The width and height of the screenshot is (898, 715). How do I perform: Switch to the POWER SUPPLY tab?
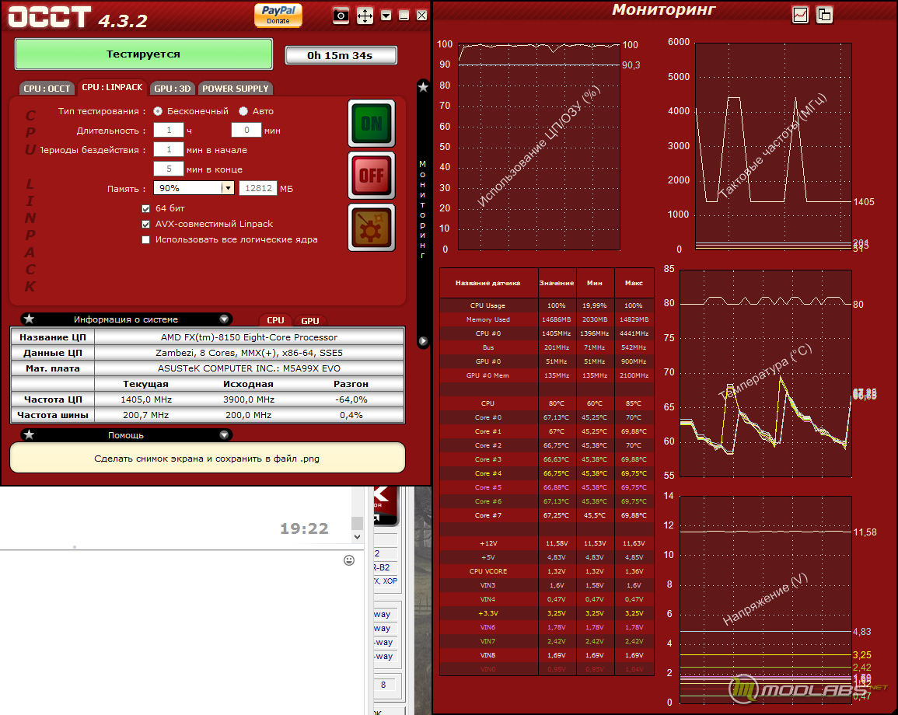click(236, 88)
